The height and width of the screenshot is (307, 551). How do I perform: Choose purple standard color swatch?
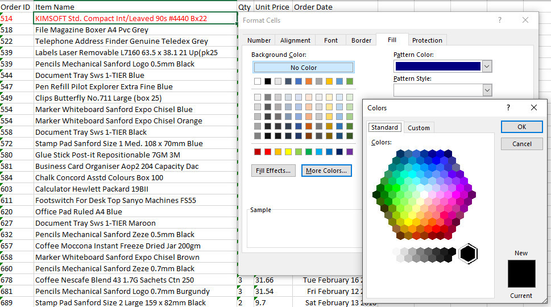[350, 152]
